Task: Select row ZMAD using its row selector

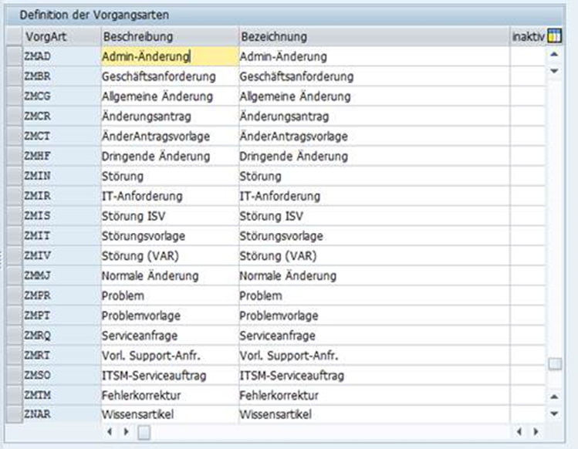Action: 13,56
